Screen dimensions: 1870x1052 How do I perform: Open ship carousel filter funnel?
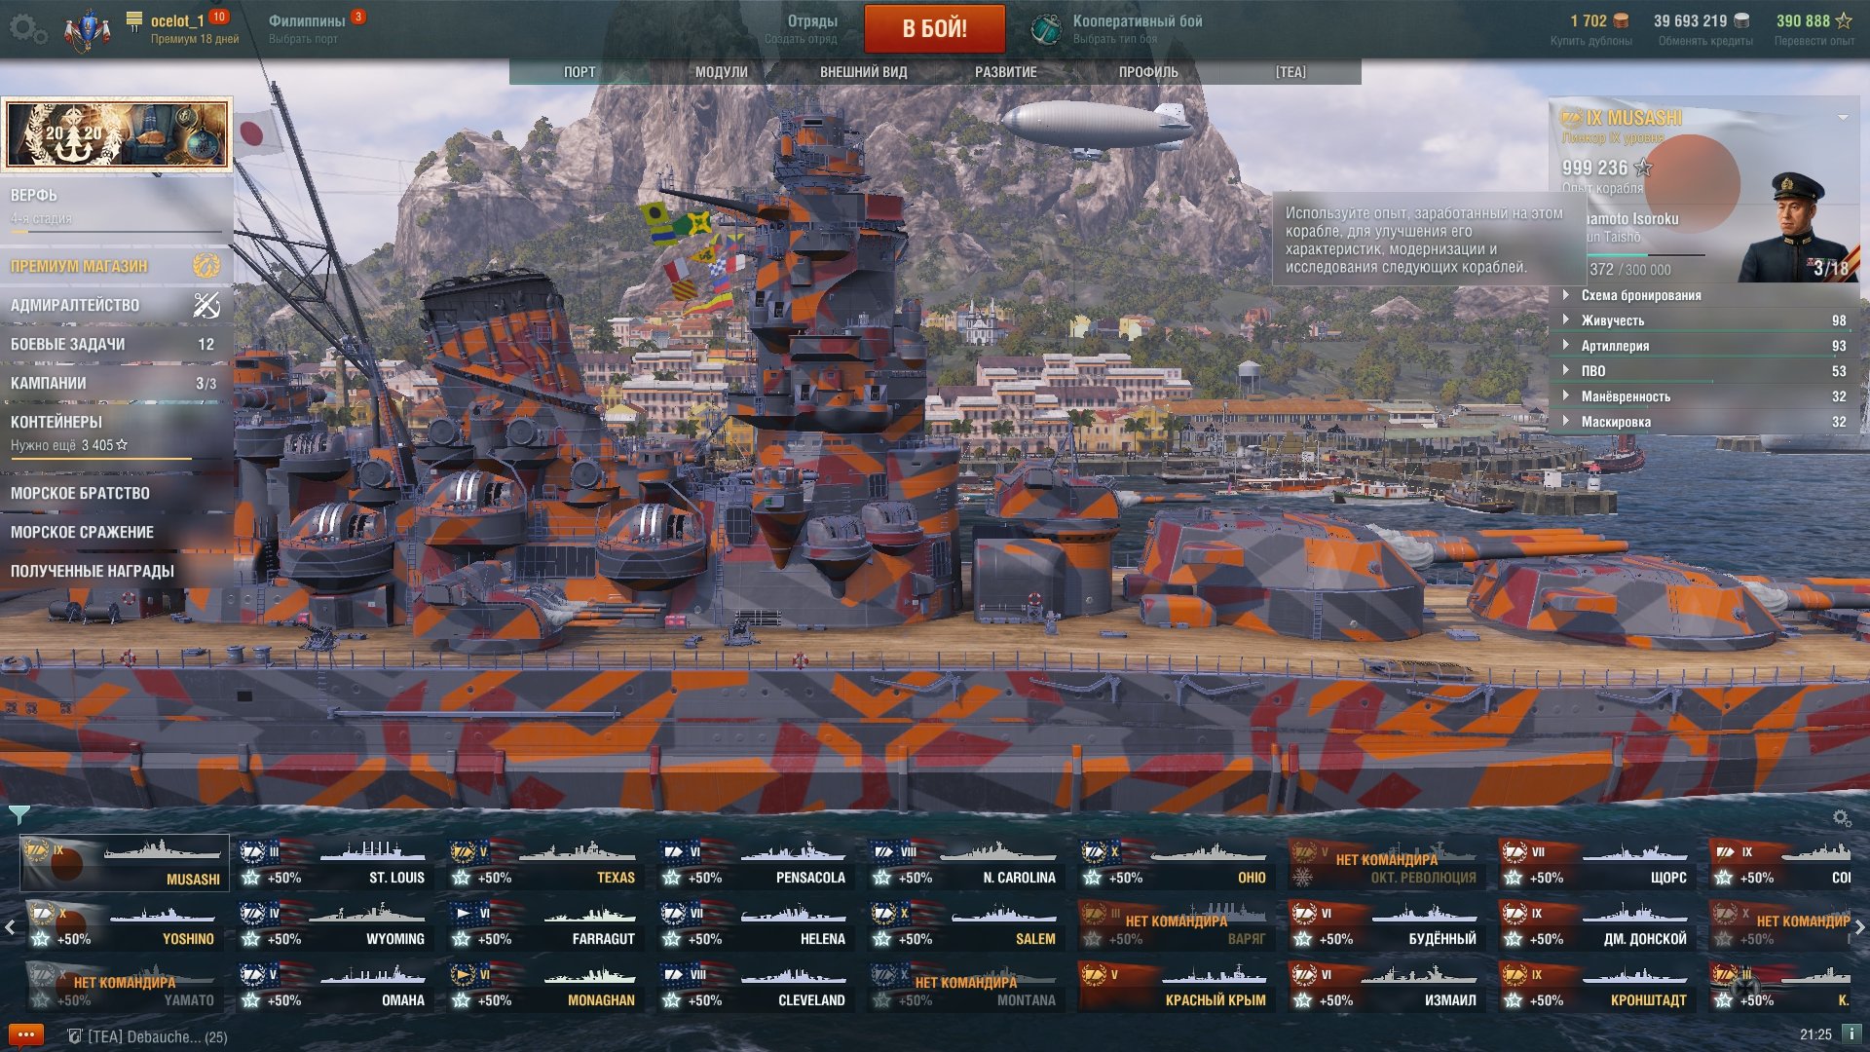[x=19, y=813]
